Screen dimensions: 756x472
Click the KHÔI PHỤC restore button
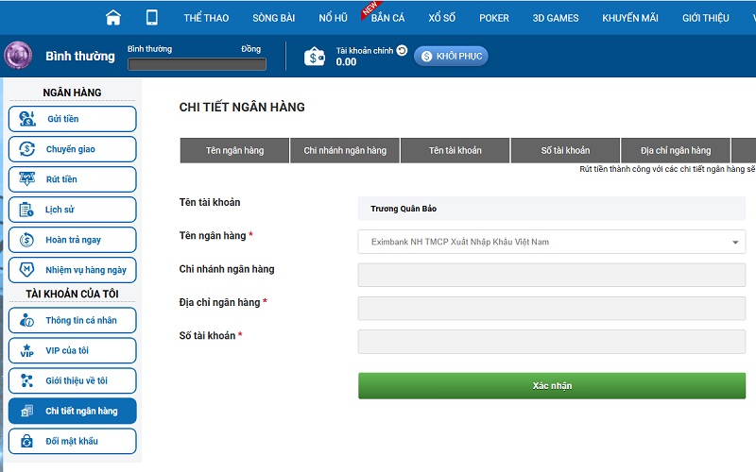point(451,57)
